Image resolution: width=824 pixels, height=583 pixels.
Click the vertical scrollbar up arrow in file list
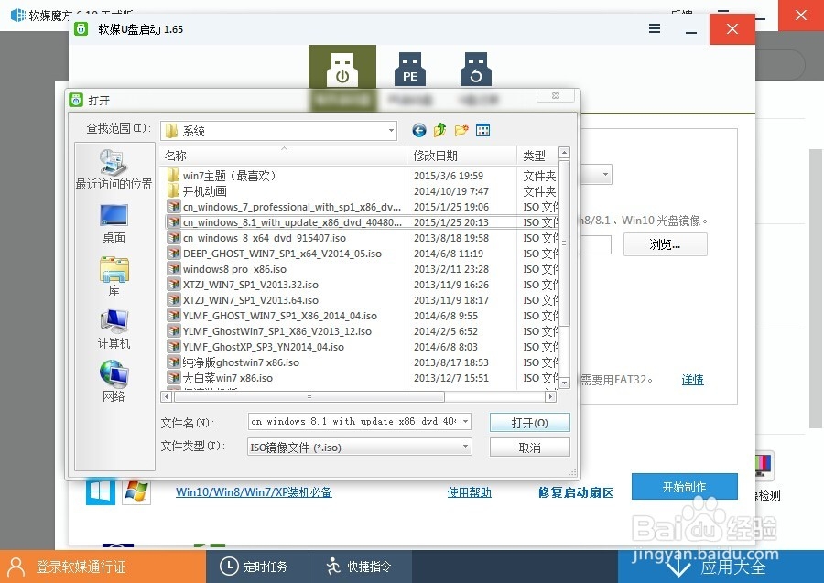(564, 153)
